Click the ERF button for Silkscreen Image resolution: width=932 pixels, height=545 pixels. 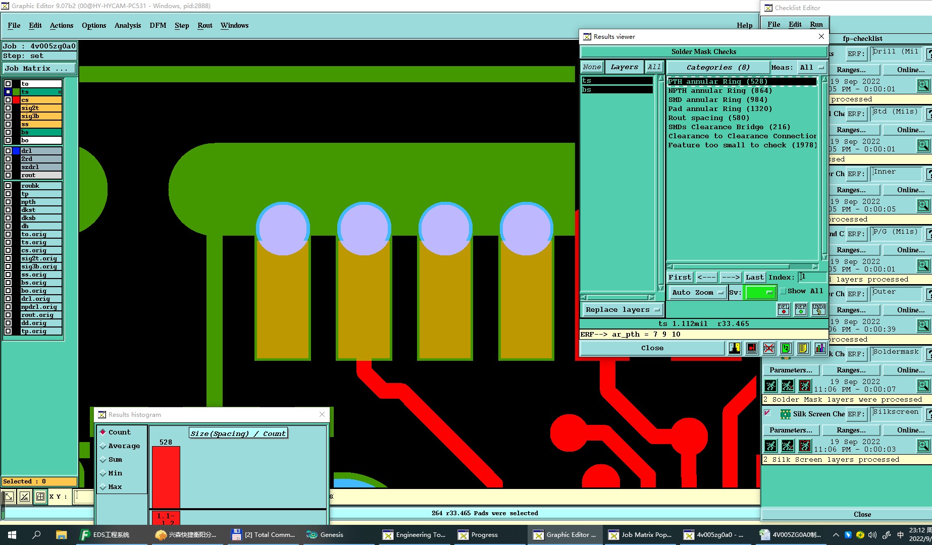click(856, 414)
